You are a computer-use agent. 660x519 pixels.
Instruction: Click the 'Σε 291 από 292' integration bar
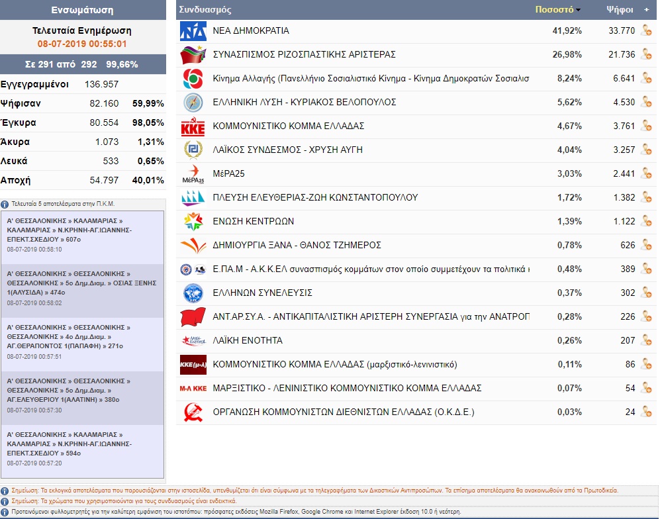point(83,64)
